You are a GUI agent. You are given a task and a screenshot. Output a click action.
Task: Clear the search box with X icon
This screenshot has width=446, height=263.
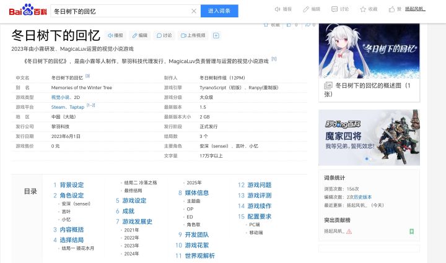point(194,11)
